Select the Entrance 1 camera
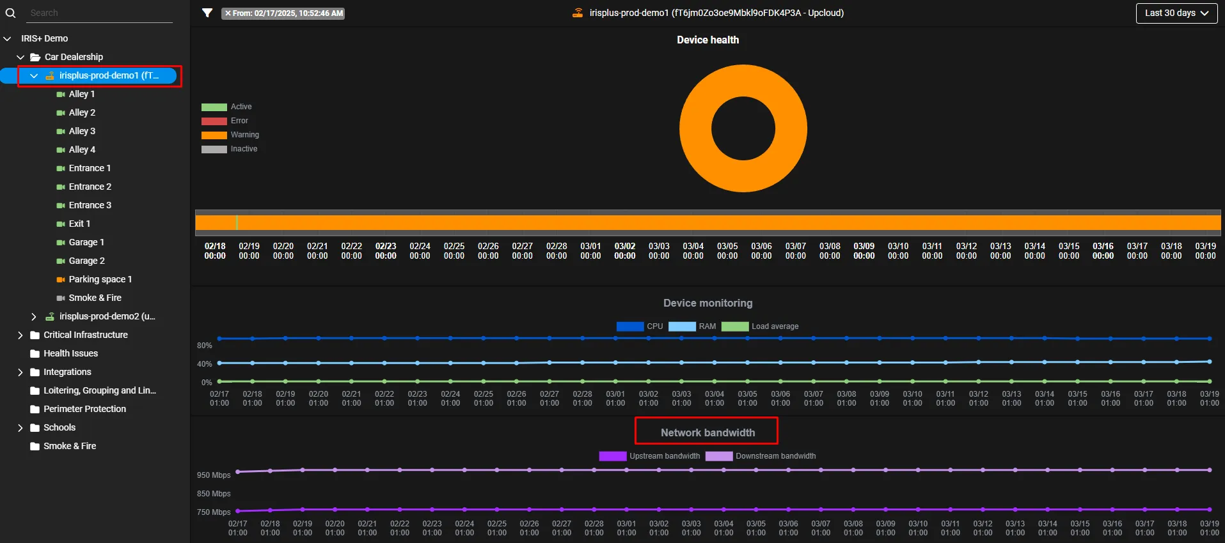The width and height of the screenshot is (1225, 543). 90,168
